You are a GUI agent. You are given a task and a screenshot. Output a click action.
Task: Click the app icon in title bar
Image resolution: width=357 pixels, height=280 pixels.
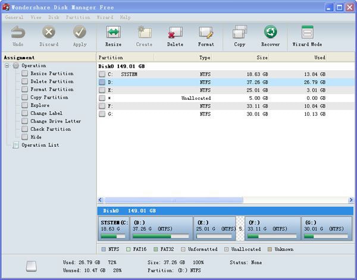coord(6,7)
